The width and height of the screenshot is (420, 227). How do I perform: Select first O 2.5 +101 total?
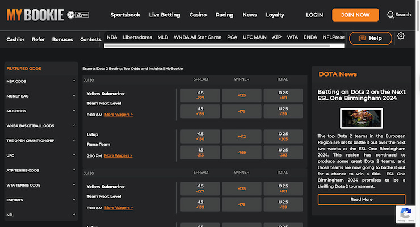tap(283, 95)
